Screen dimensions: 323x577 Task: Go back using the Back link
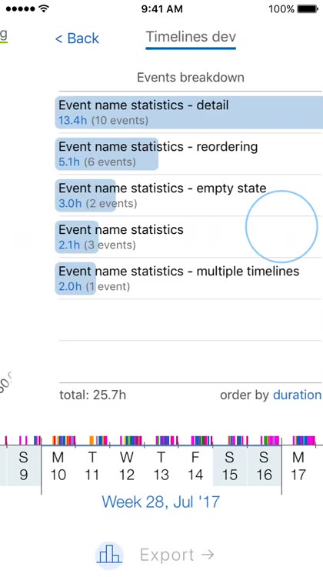tap(77, 38)
